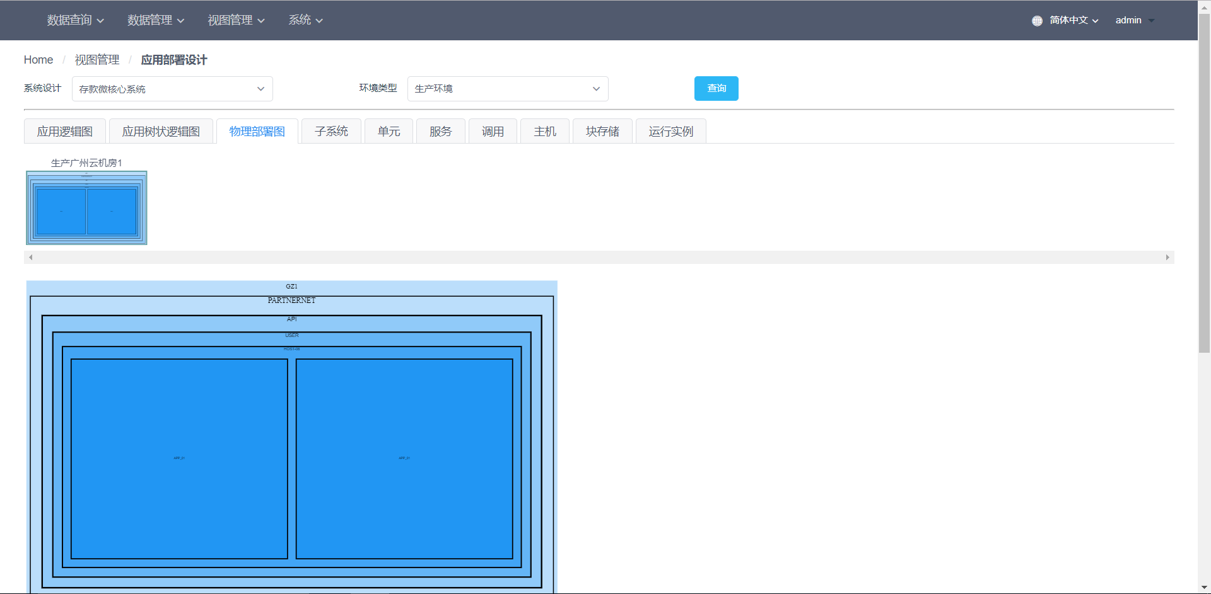
Task: Open the 运行实例 tab
Action: (671, 131)
